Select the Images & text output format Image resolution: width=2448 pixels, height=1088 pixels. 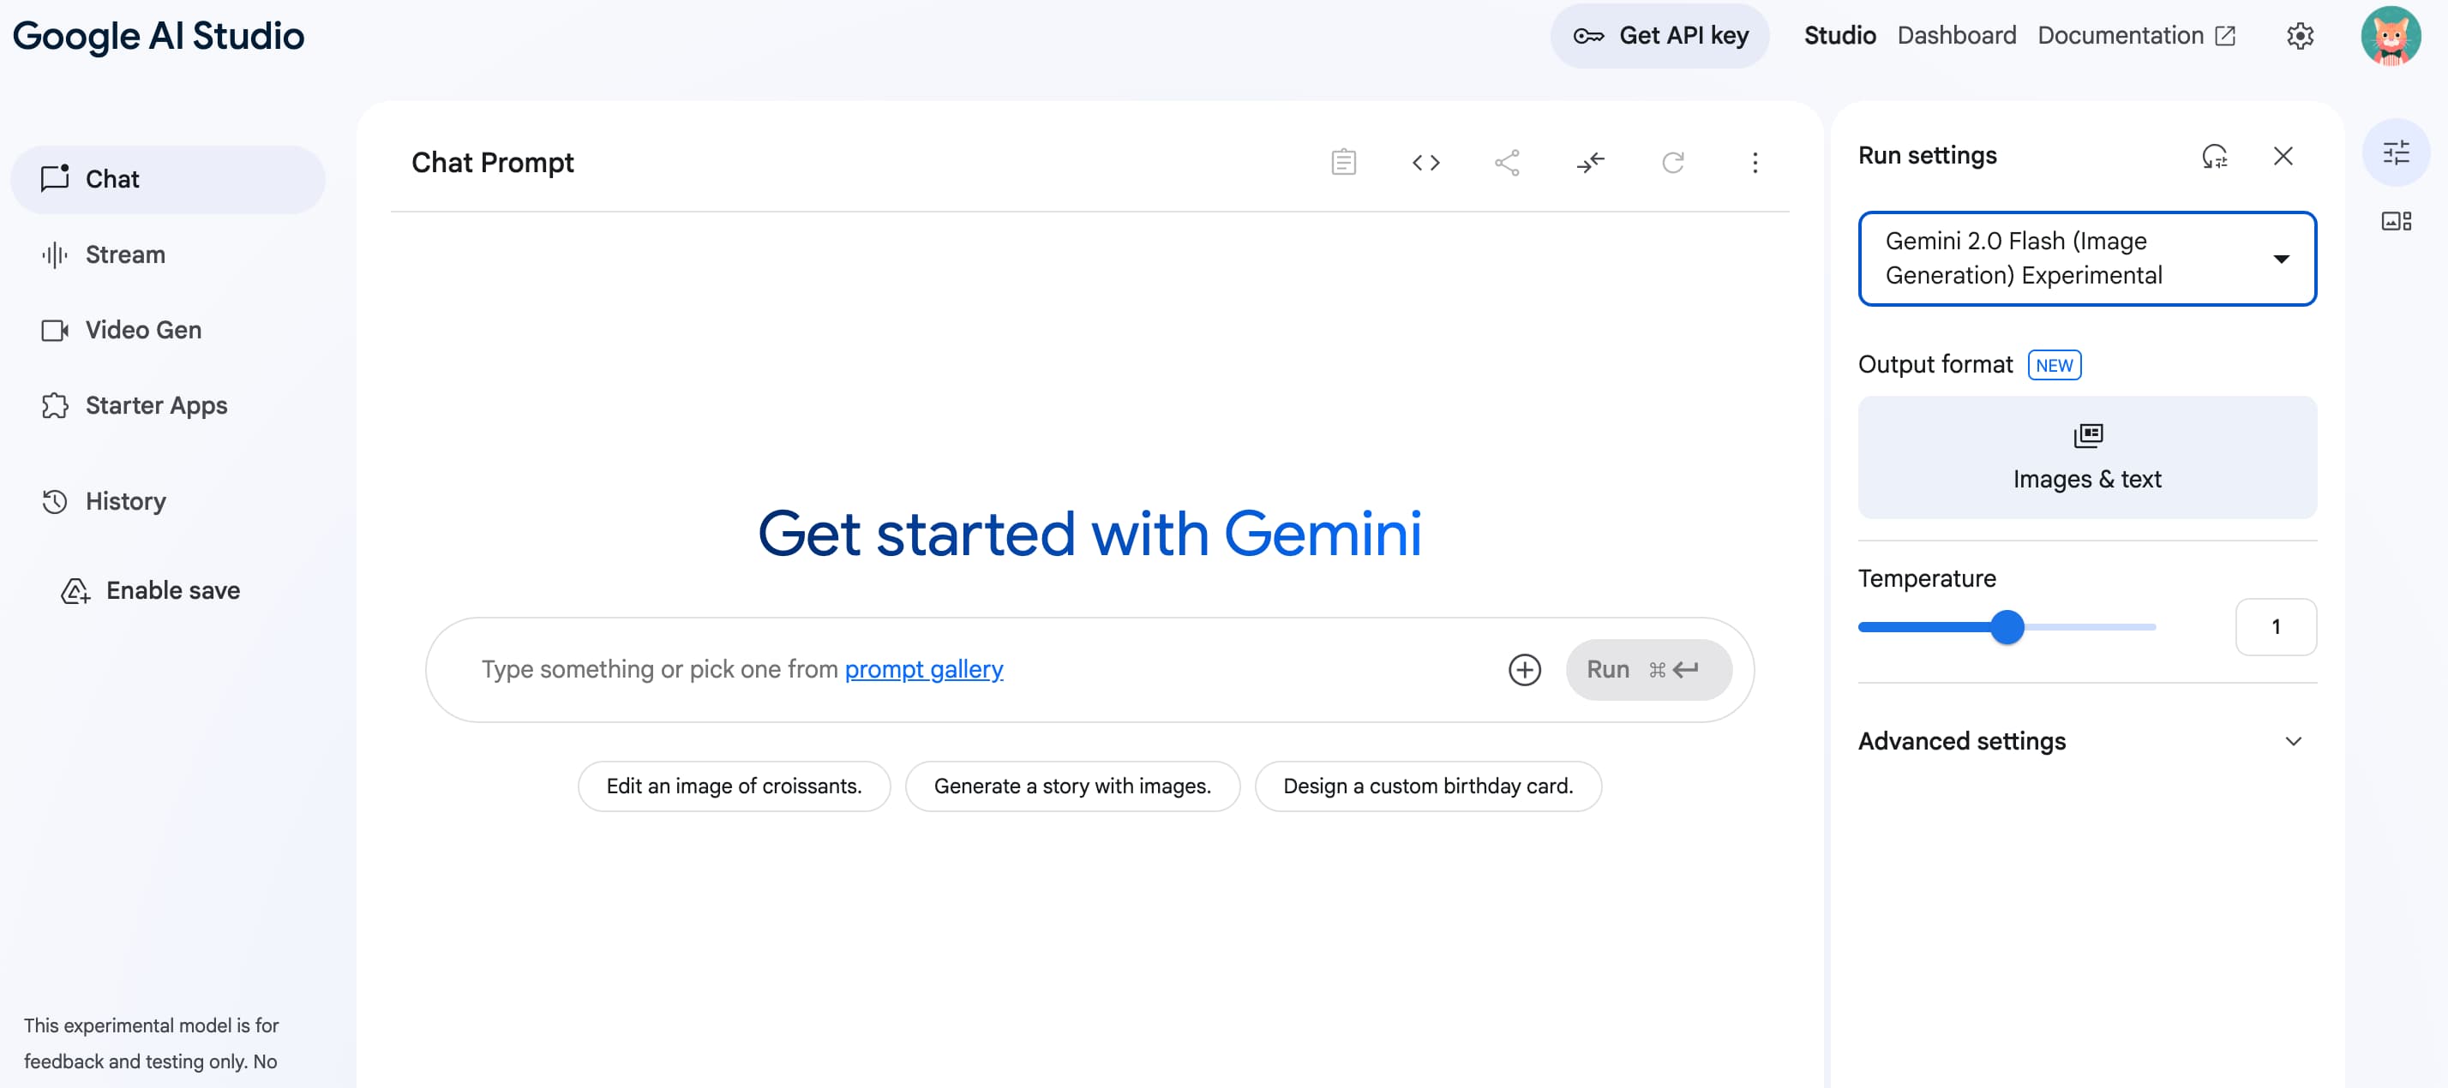(2087, 457)
